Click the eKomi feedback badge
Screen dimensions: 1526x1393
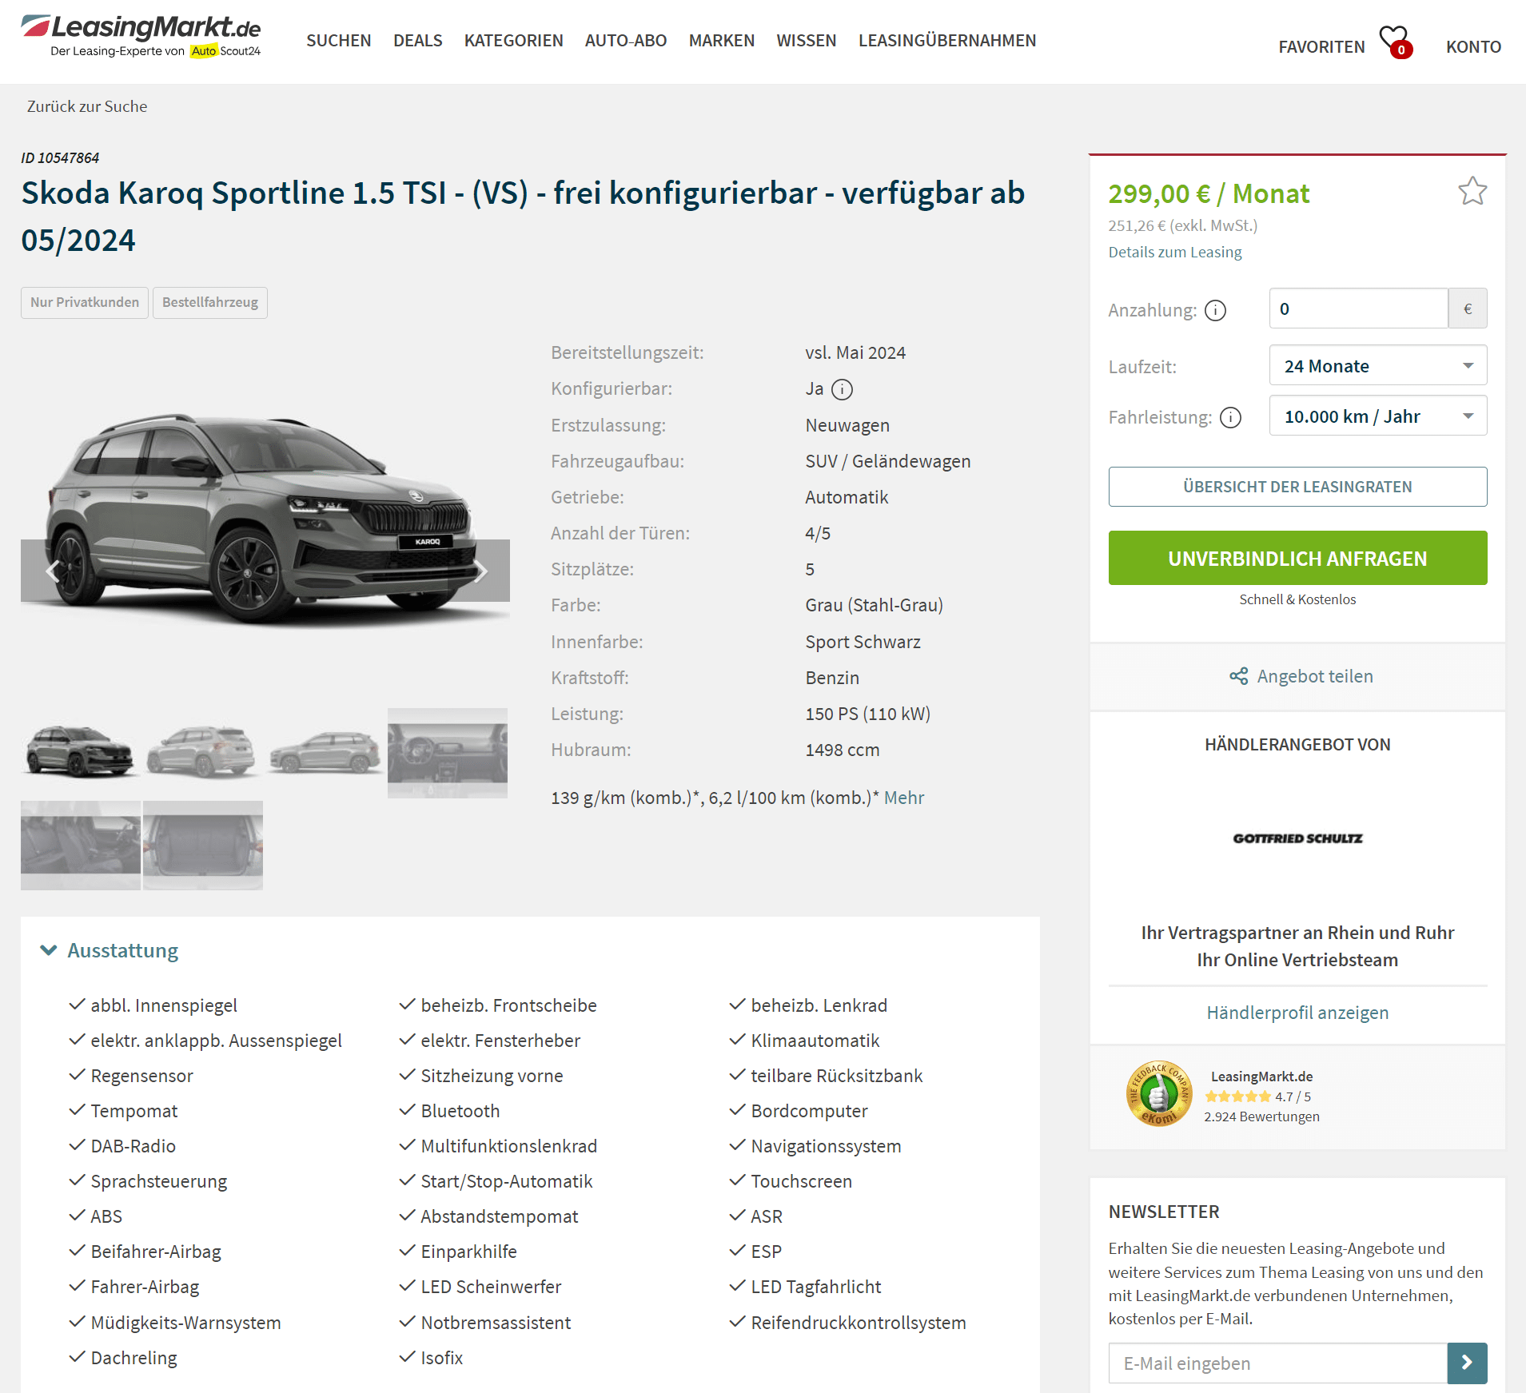pyautogui.click(x=1158, y=1093)
